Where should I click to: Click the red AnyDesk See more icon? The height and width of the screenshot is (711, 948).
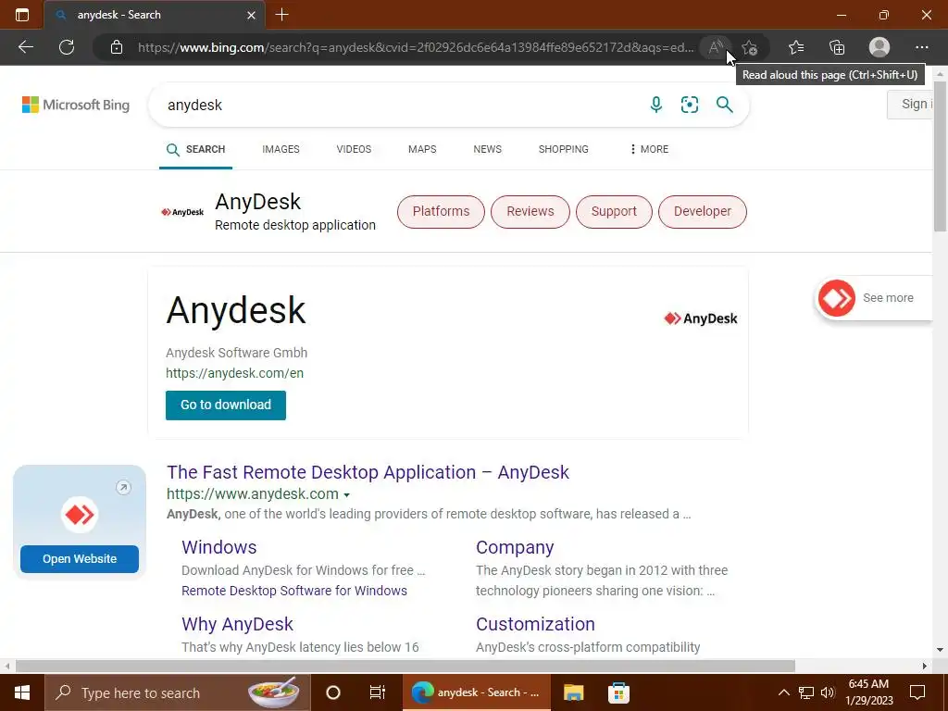(836, 298)
